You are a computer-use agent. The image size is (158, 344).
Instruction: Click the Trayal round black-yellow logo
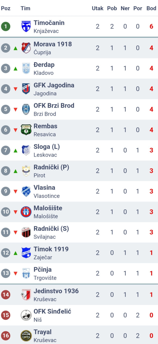pyautogui.click(x=26, y=336)
